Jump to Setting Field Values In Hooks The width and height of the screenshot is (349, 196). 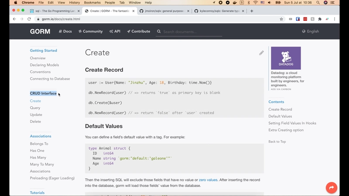tap(292, 123)
